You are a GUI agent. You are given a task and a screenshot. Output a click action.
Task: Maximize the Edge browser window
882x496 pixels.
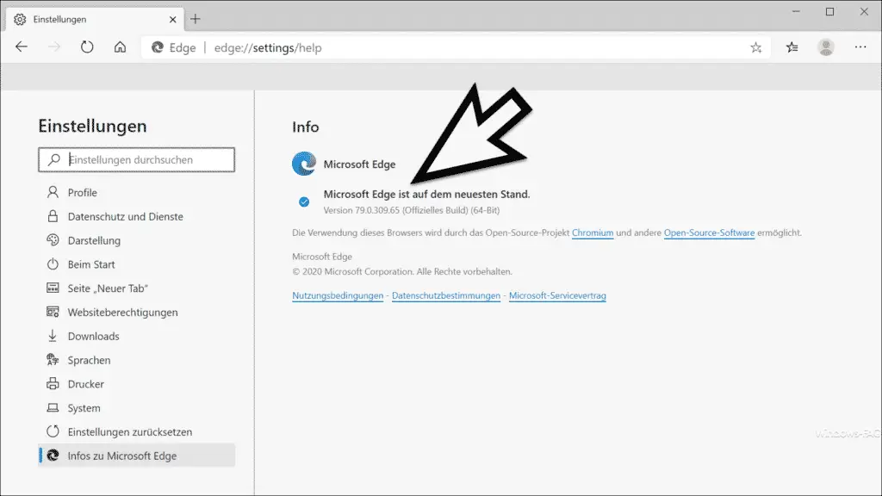(x=829, y=12)
